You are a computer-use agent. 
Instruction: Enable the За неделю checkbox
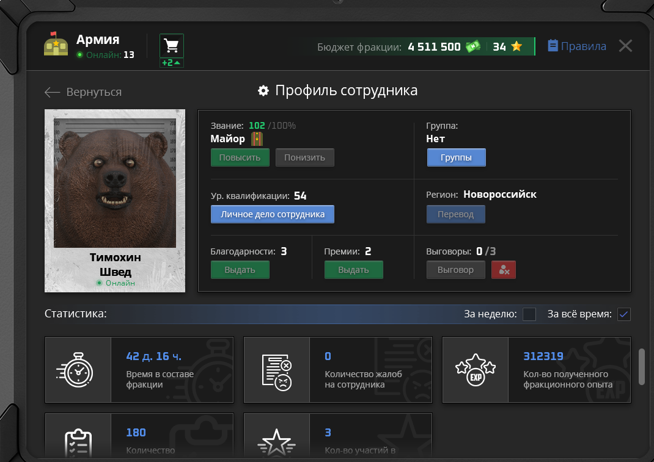(x=529, y=314)
